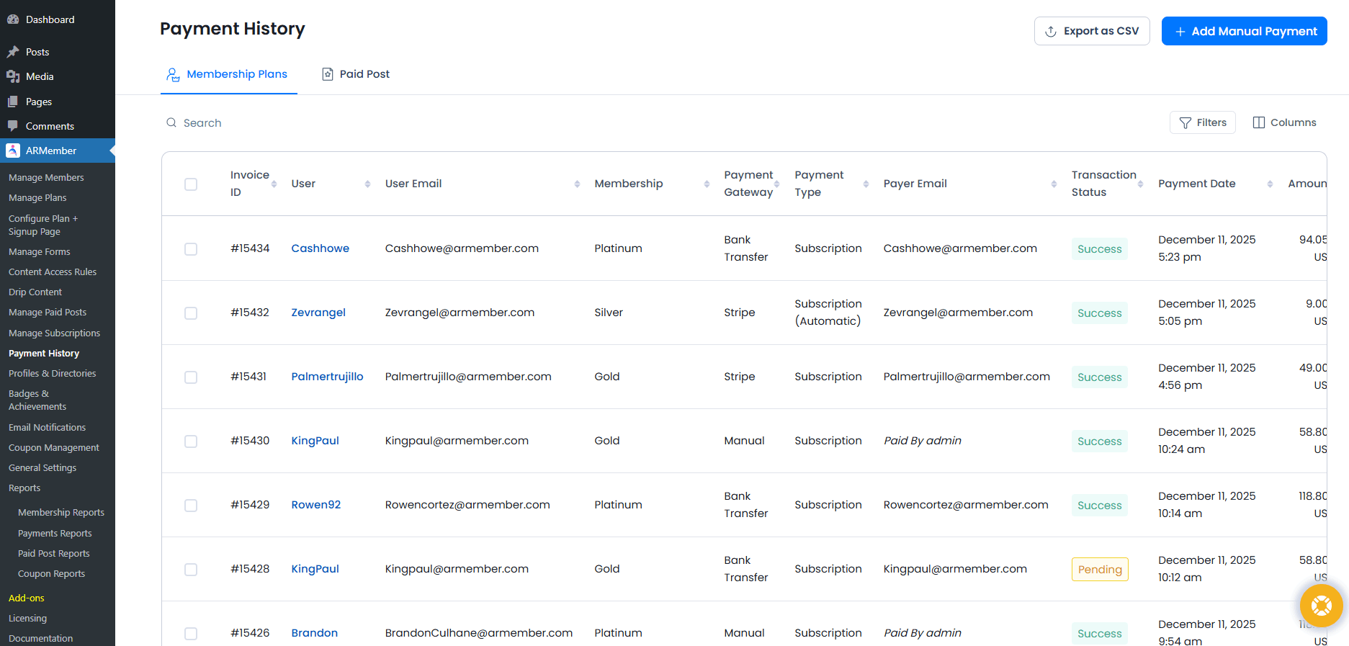The image size is (1349, 646).
Task: Click the Export as CSV button
Action: (1092, 31)
